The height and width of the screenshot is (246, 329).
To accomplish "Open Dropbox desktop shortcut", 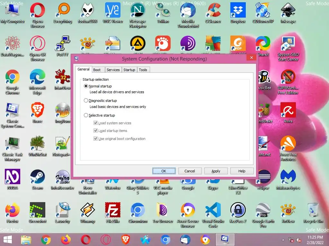I will click(238, 13).
